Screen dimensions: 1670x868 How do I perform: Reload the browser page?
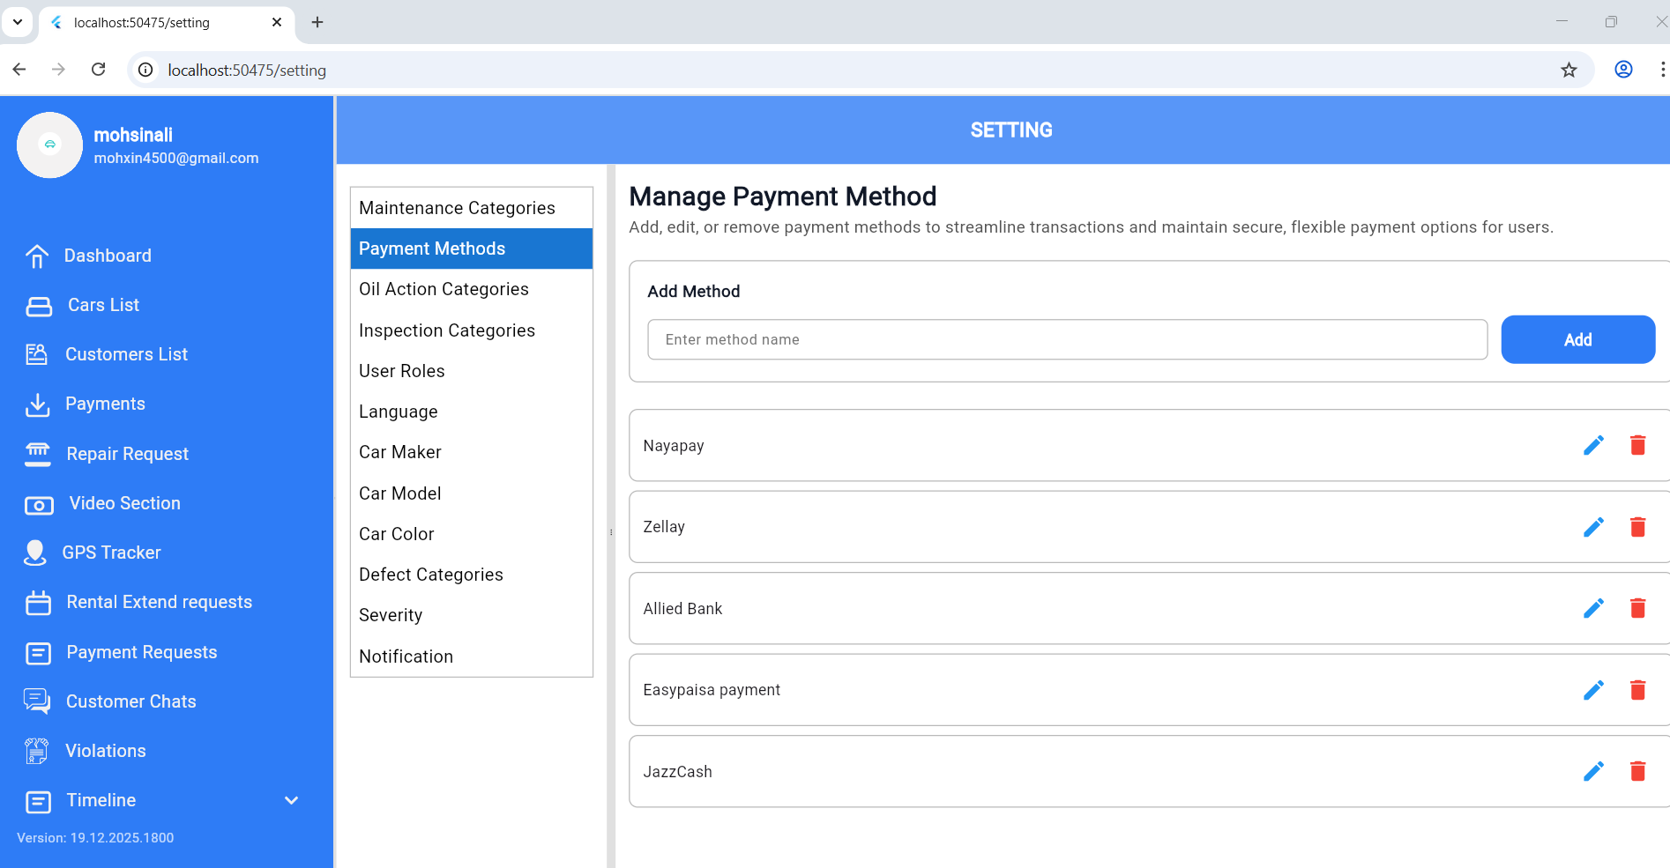click(x=99, y=70)
